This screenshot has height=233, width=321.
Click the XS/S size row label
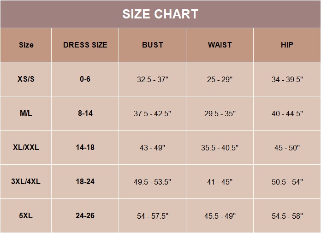(x=26, y=79)
